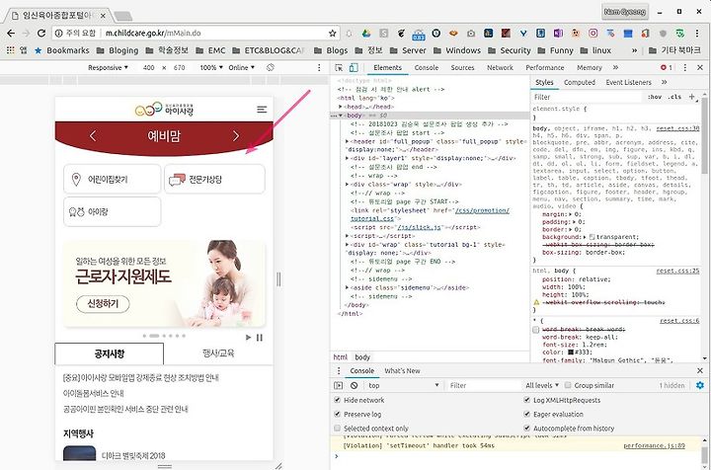Open the OneNote extension icon

coord(558,34)
